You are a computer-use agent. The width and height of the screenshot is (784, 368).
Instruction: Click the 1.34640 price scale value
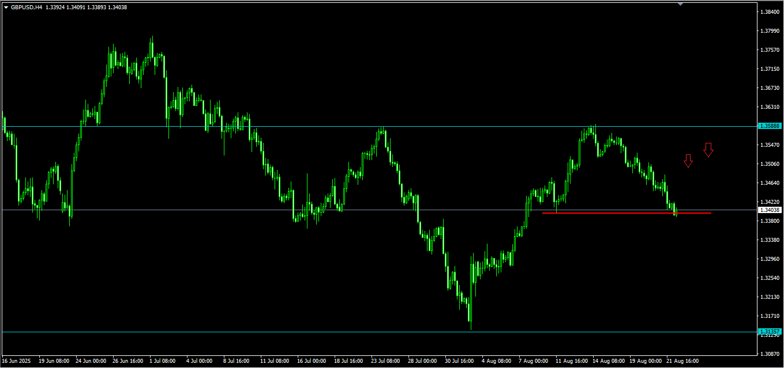point(770,183)
